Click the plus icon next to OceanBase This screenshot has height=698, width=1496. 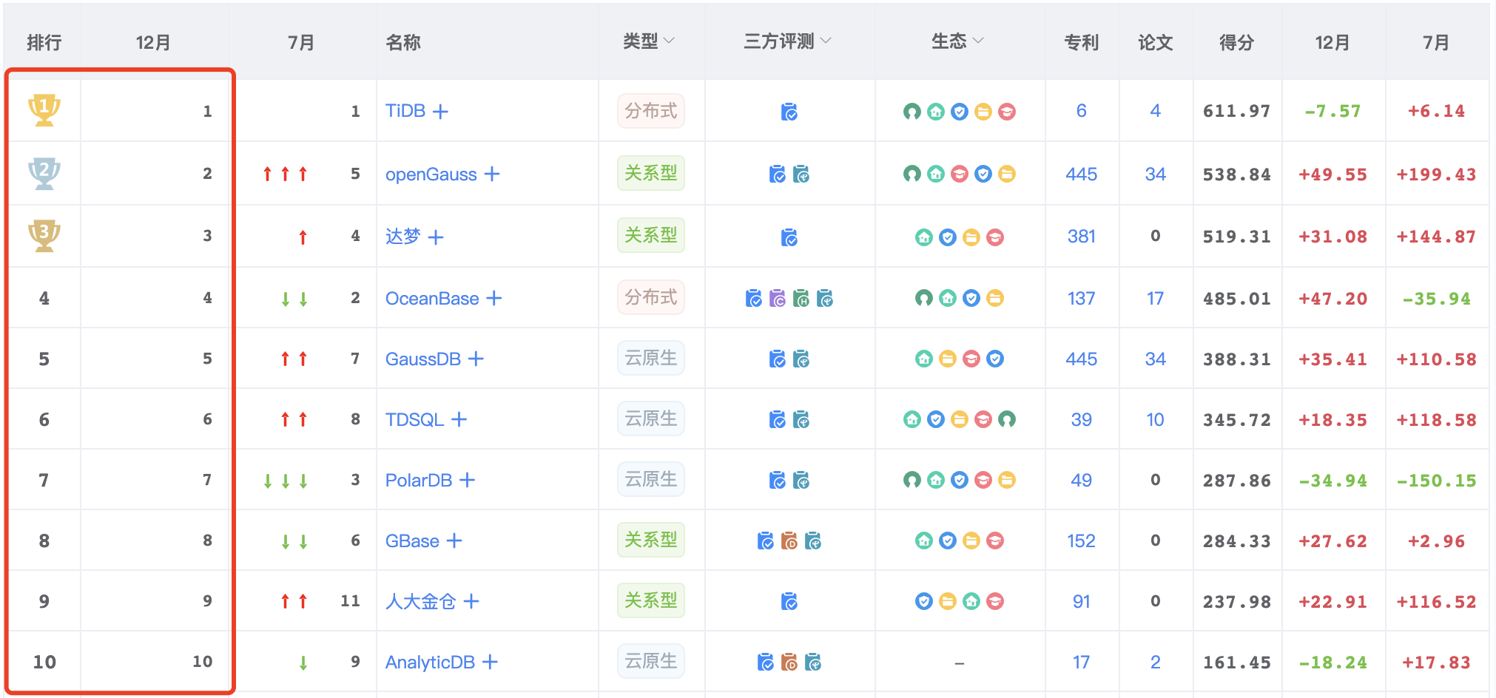pyautogui.click(x=494, y=298)
